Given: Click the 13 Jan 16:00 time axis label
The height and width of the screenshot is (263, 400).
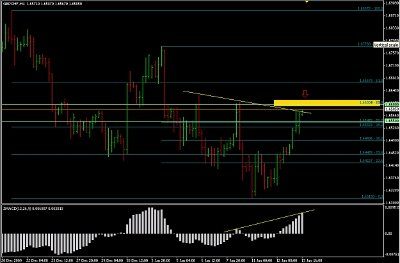Looking at the screenshot, I should [312, 260].
